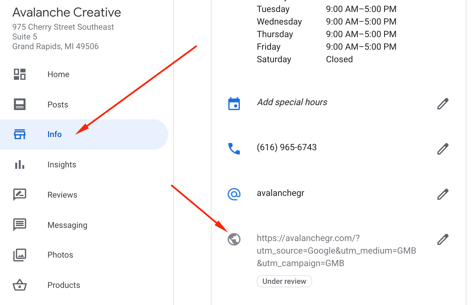Click the Home dashboard icon

20,74
